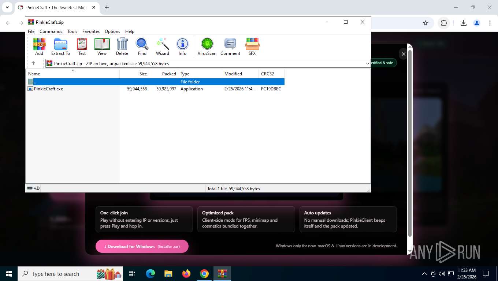Click the Extract To toolbar icon
This screenshot has height=281, width=498.
coord(60,46)
